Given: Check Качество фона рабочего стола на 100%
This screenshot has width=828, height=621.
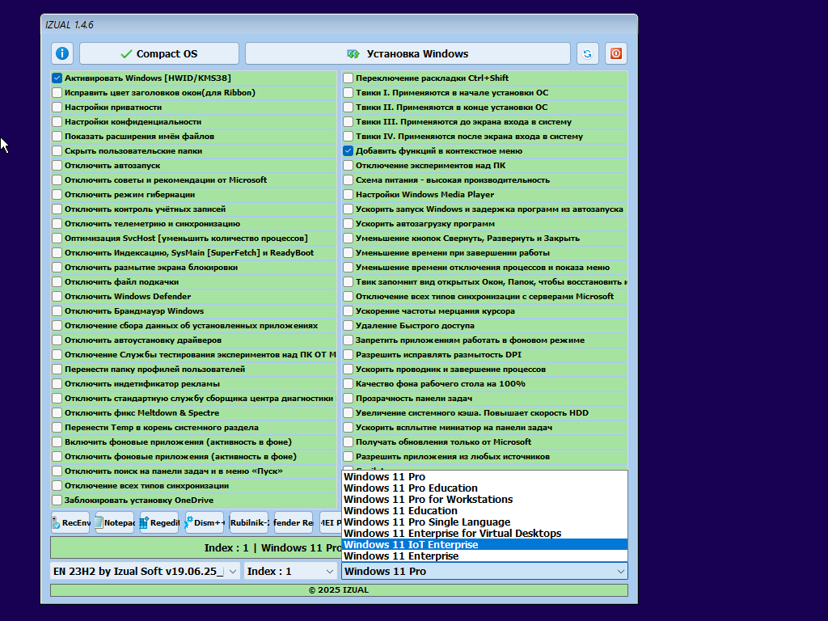Looking at the screenshot, I should pyautogui.click(x=348, y=384).
